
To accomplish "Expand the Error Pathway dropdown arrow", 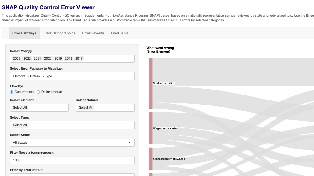I will 130,76.
